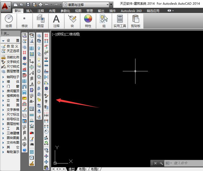The height and width of the screenshot is (171, 203).
Task: Expand the 尺寸标注 menu group
Action: click(12, 114)
